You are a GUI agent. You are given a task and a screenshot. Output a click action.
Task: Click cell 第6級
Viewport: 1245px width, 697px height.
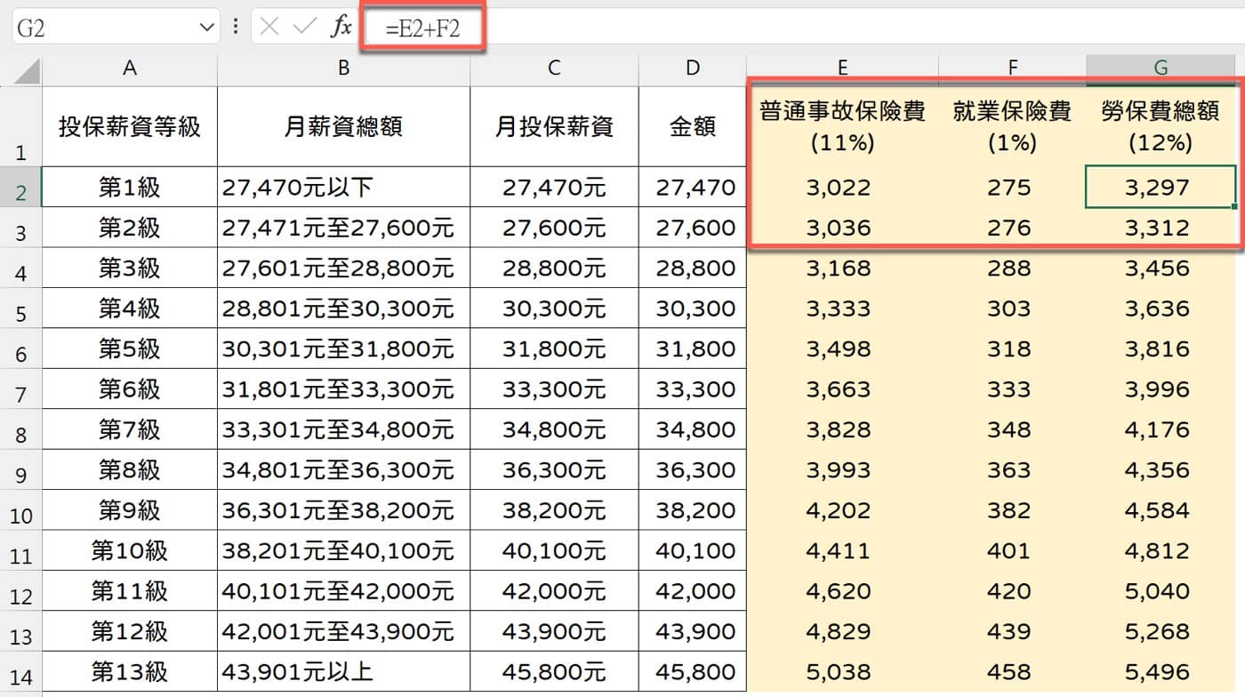click(x=130, y=389)
